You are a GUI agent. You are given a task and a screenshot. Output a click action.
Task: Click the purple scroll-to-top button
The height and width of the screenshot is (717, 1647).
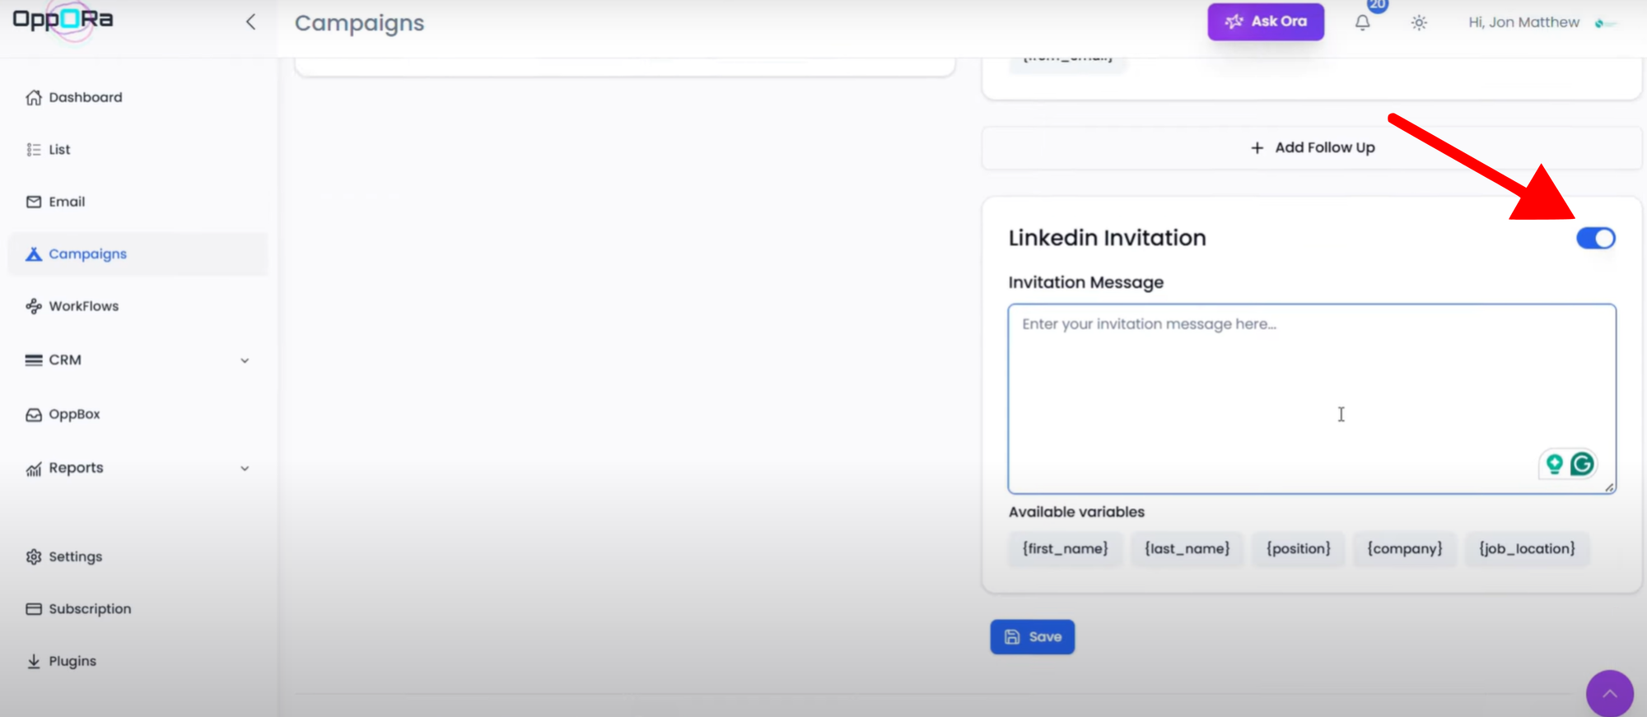pos(1609,693)
